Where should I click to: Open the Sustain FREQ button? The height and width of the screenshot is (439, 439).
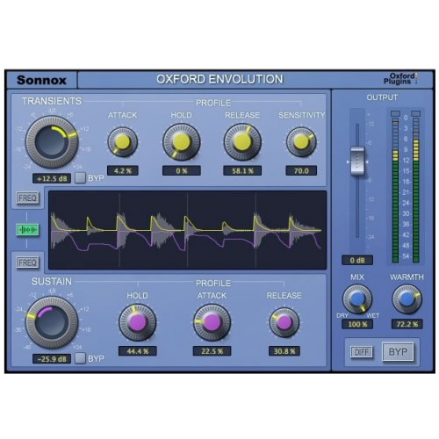27,263
